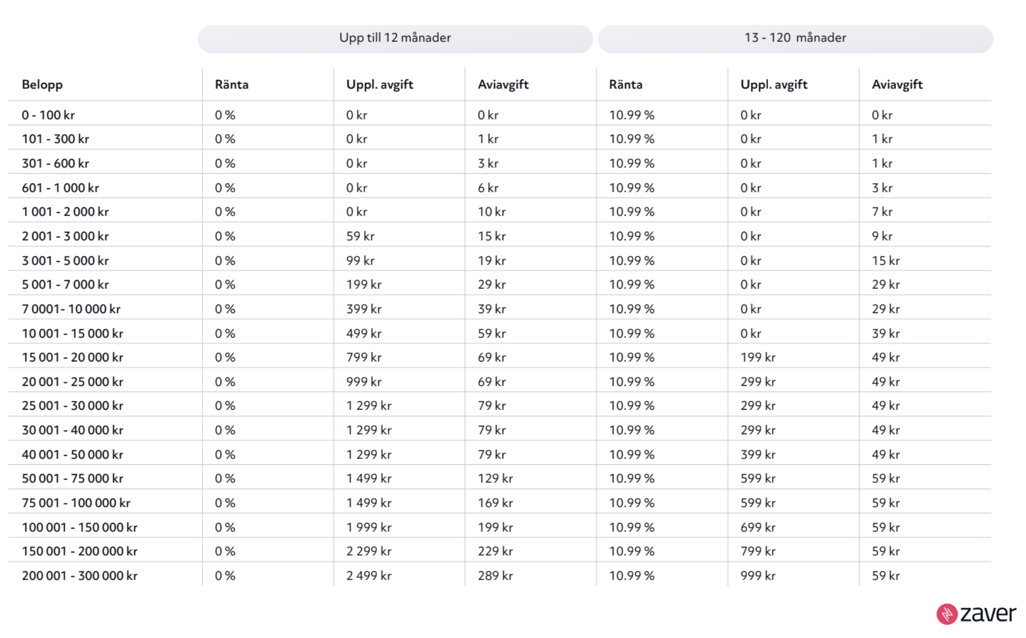This screenshot has height=638, width=1026.
Task: Click the Zaver logo icon
Action: [x=947, y=614]
